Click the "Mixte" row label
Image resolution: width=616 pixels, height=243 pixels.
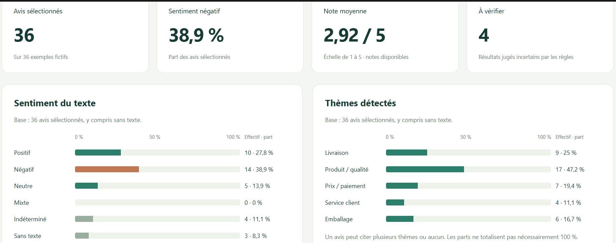pyautogui.click(x=21, y=203)
